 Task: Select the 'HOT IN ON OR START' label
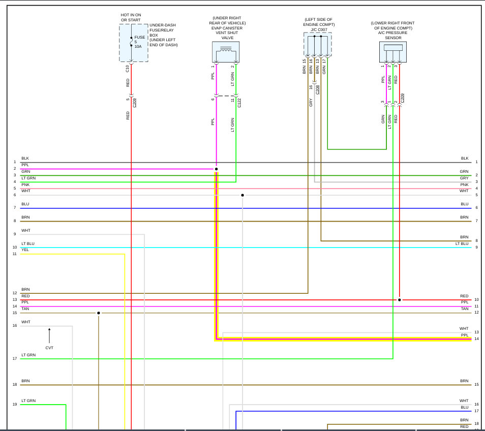click(131, 17)
